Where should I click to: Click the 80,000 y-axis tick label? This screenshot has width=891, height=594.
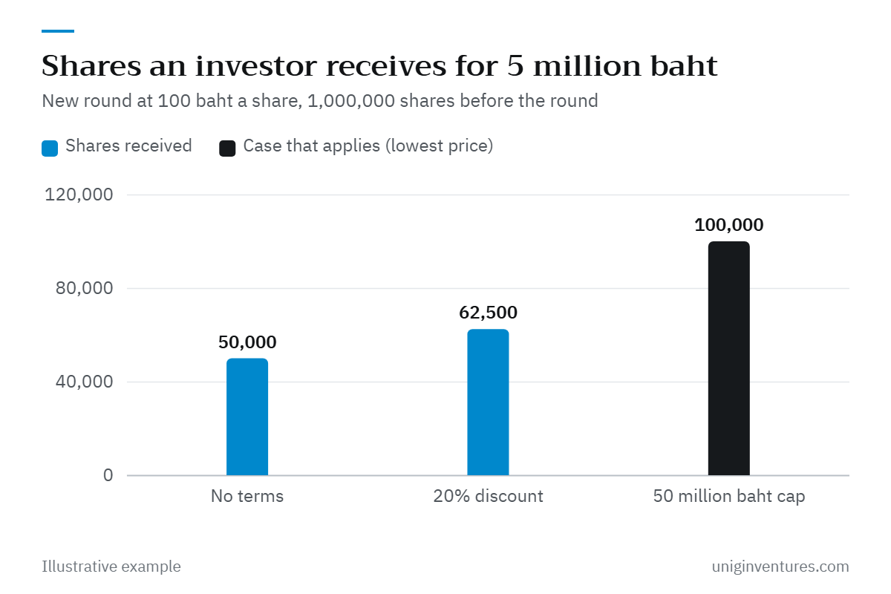click(85, 289)
